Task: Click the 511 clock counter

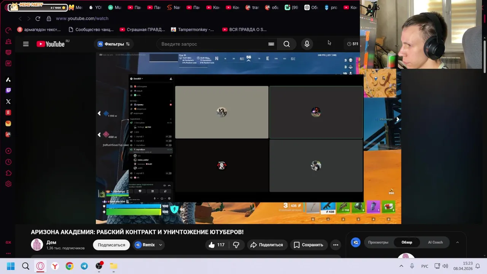Action: (x=353, y=44)
